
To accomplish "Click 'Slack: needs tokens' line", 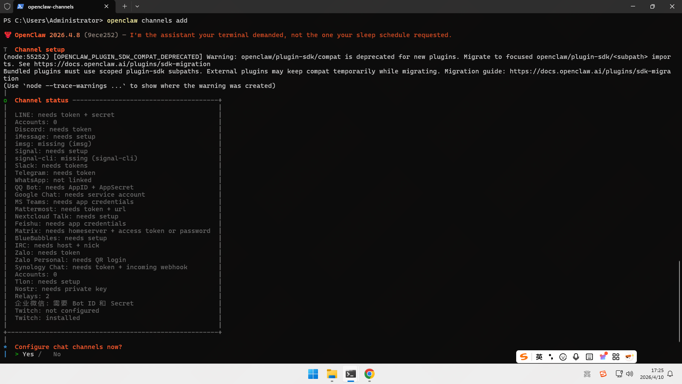I will (x=51, y=166).
